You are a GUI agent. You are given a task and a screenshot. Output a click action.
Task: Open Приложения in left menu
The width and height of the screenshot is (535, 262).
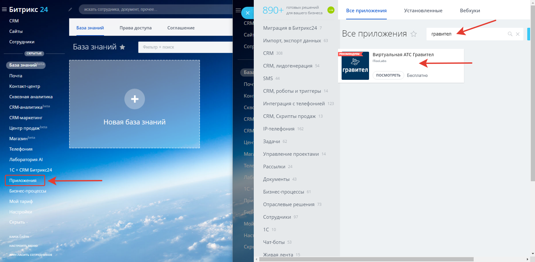[23, 180]
